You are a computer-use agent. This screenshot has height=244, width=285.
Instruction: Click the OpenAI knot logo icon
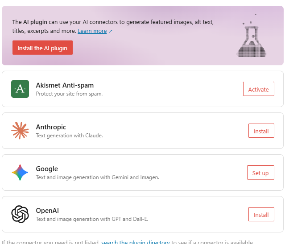click(x=20, y=214)
